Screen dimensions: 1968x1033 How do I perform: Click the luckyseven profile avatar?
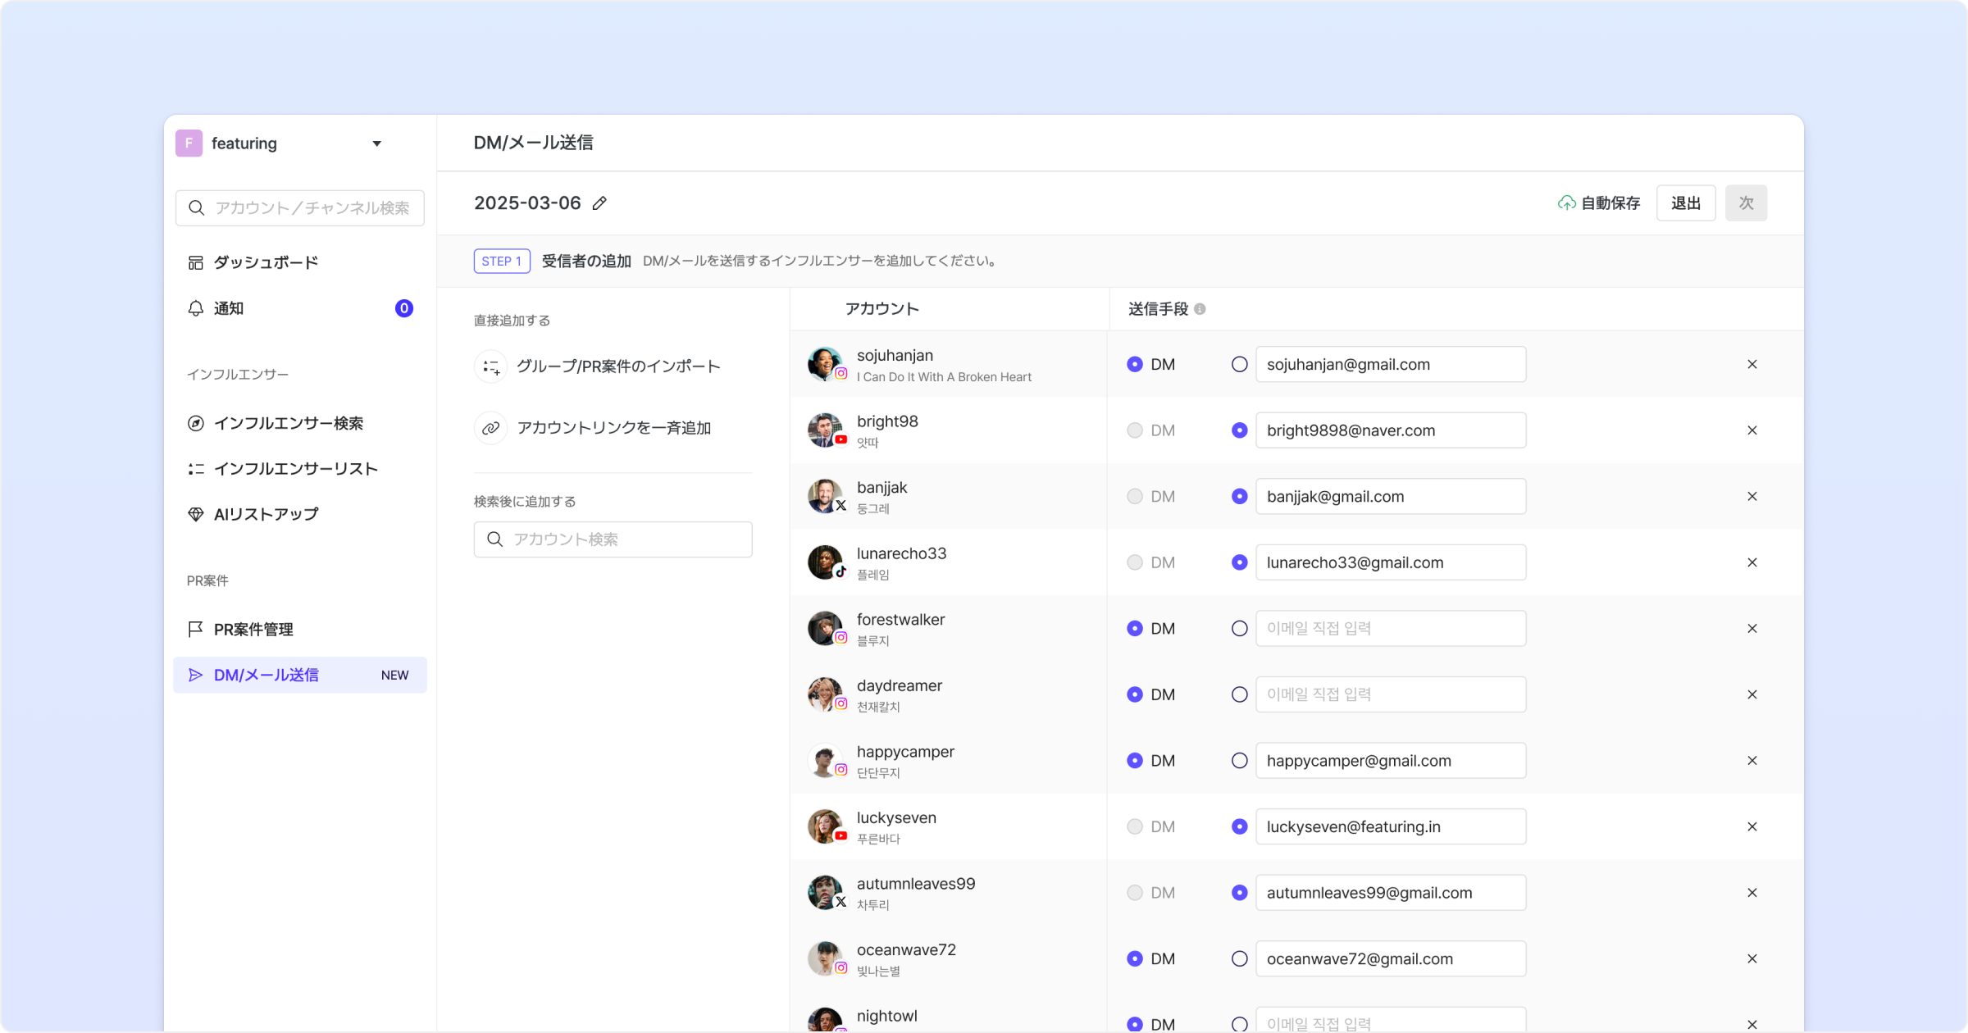coord(824,826)
